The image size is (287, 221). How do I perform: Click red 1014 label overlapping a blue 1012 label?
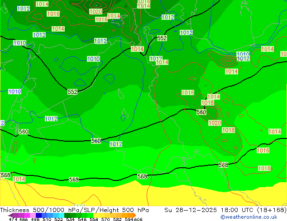pos(162,62)
